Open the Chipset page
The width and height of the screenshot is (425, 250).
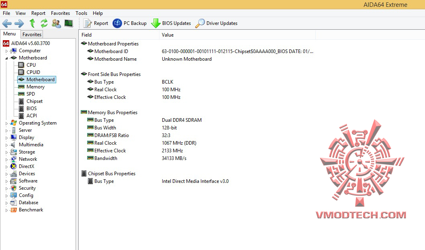pos(35,101)
